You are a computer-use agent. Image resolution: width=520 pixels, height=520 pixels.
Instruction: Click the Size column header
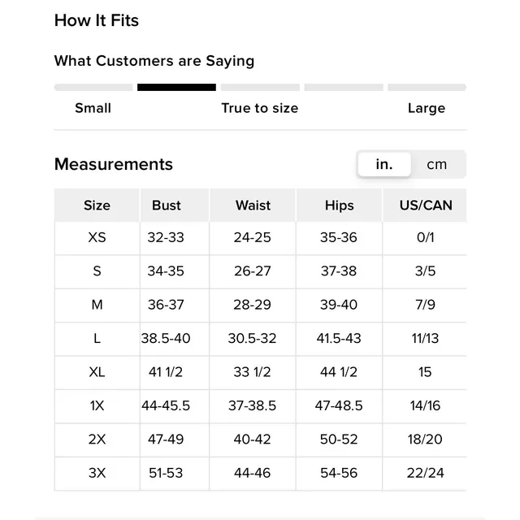[97, 206]
